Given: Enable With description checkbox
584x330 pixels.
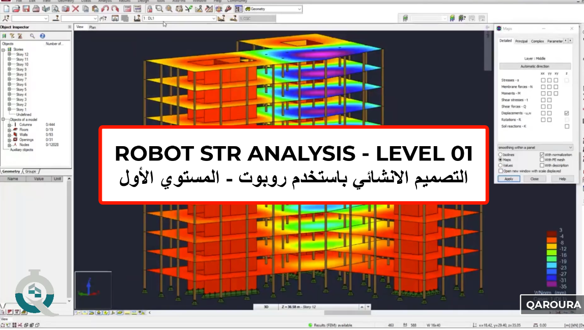Looking at the screenshot, I should click(542, 166).
